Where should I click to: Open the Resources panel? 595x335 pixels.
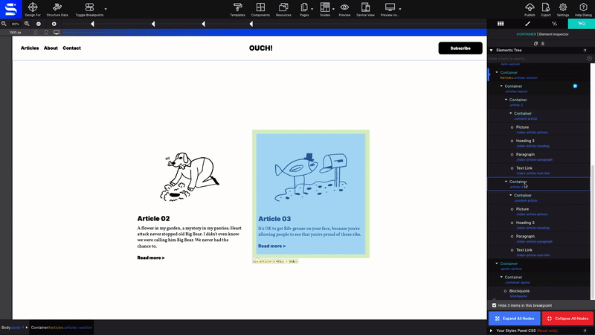pyautogui.click(x=283, y=10)
